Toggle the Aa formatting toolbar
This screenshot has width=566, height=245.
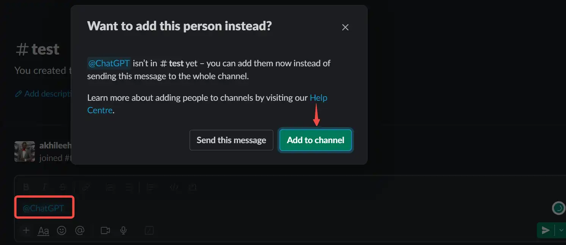tap(44, 230)
